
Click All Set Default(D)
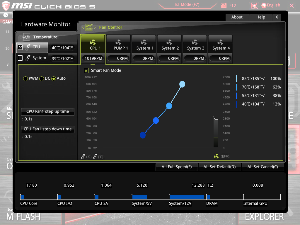[x=220, y=167]
